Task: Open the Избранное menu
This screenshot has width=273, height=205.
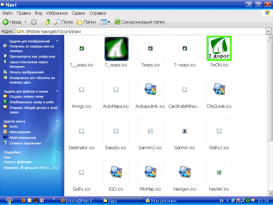Action: coord(57,13)
